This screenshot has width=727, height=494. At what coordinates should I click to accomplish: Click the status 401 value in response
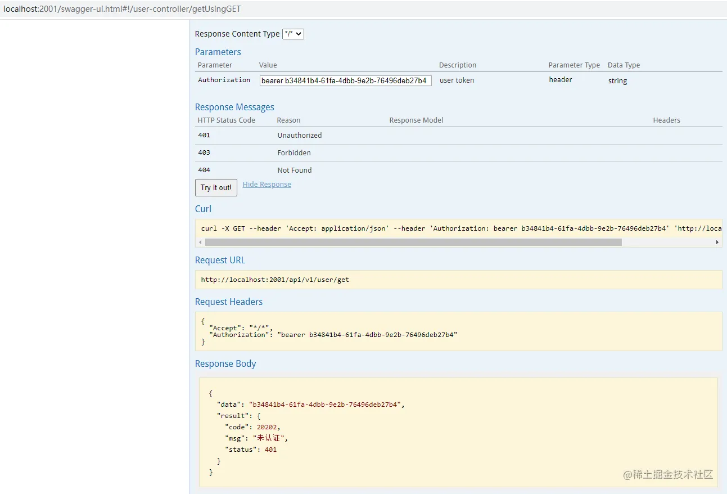point(270,450)
